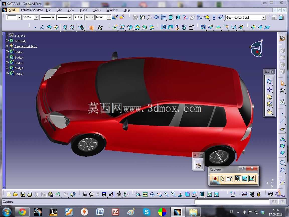The height and width of the screenshot is (217, 289).
Task: Click the Capture record button
Action: 215,179
